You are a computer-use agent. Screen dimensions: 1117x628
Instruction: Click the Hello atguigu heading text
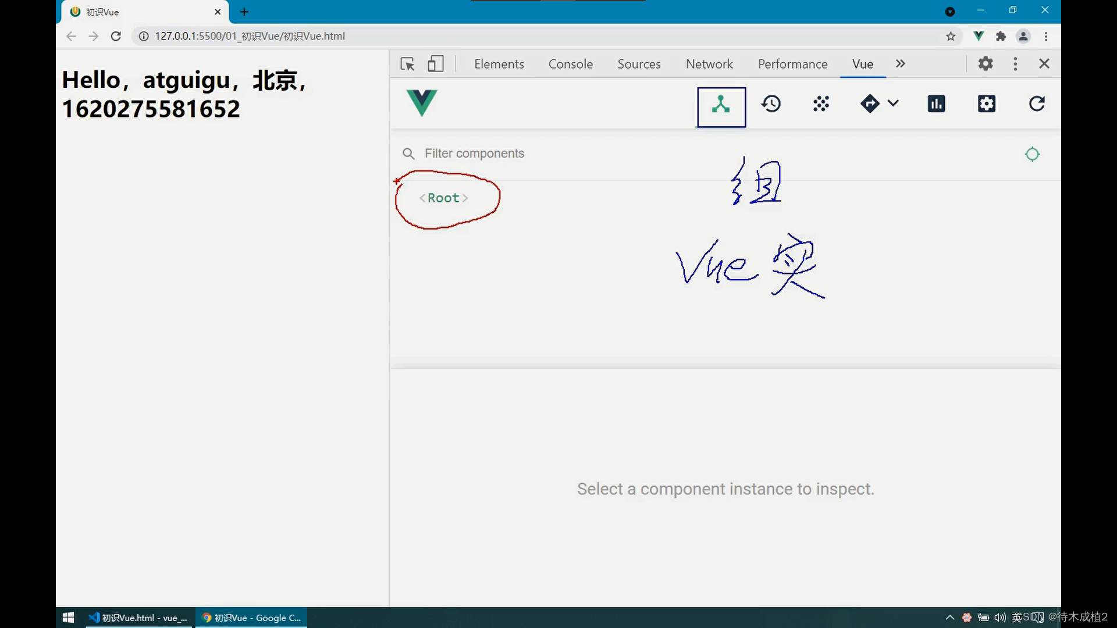[185, 94]
